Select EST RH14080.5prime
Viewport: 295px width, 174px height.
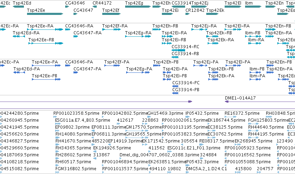[x=73, y=134]
